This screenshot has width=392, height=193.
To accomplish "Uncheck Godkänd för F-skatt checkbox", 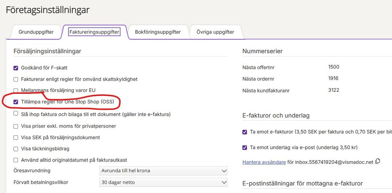I will 16,68.
